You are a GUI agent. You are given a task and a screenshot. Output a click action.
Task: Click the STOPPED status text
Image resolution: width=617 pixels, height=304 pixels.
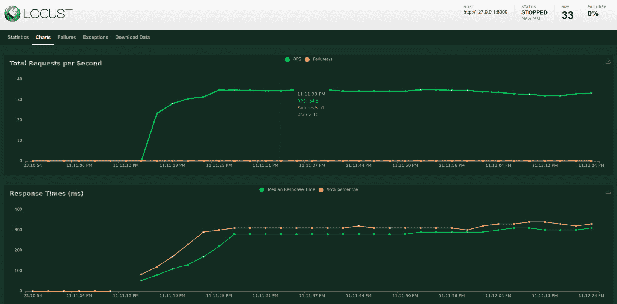(534, 12)
